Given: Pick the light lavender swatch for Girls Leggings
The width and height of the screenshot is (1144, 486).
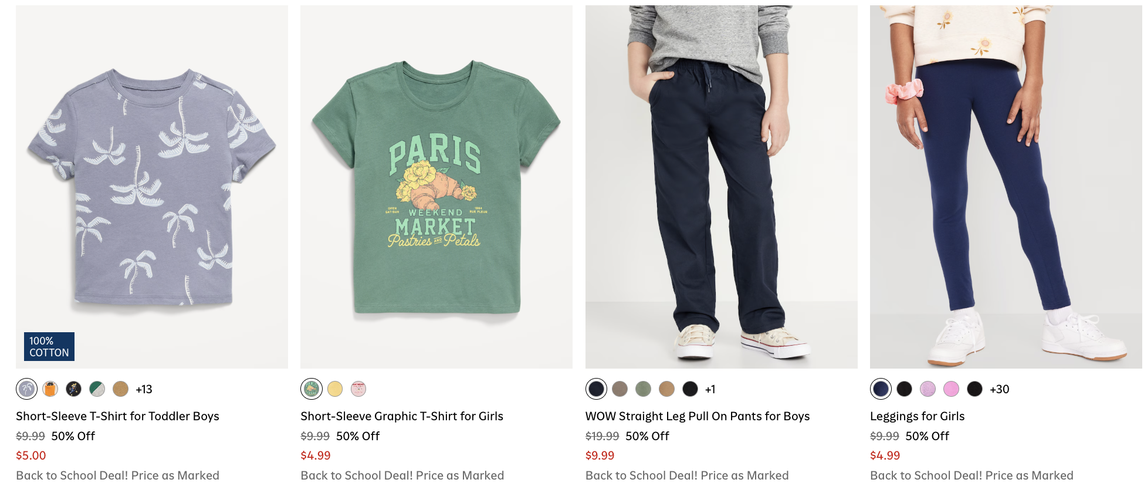Looking at the screenshot, I should click(928, 389).
